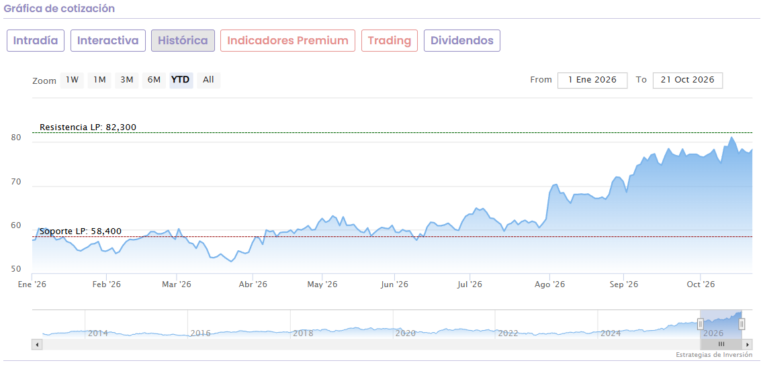Set zoom range to 3M
The height and width of the screenshot is (369, 761).
tap(127, 80)
